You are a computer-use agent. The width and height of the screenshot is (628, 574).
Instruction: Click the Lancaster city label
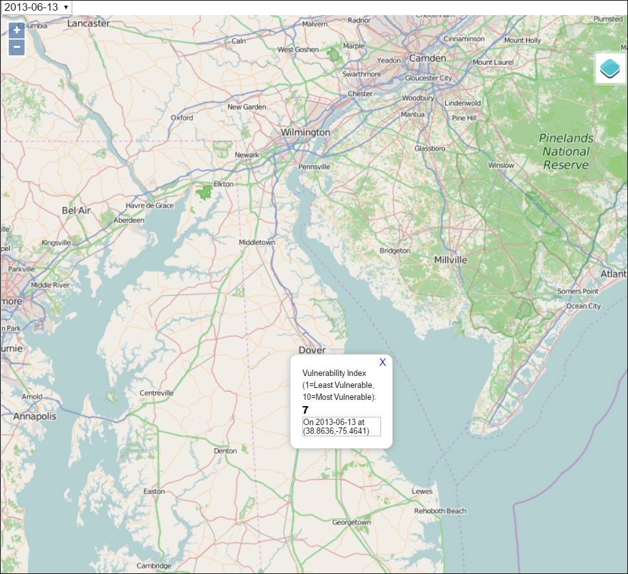89,24
